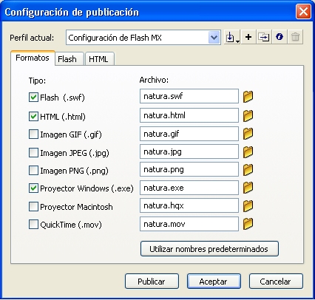The image size is (315, 300).
Task: Click the duplicate profile icon
Action: (x=264, y=38)
